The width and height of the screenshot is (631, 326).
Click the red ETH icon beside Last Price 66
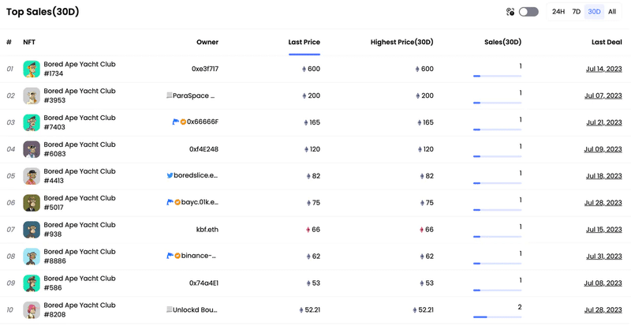(308, 230)
